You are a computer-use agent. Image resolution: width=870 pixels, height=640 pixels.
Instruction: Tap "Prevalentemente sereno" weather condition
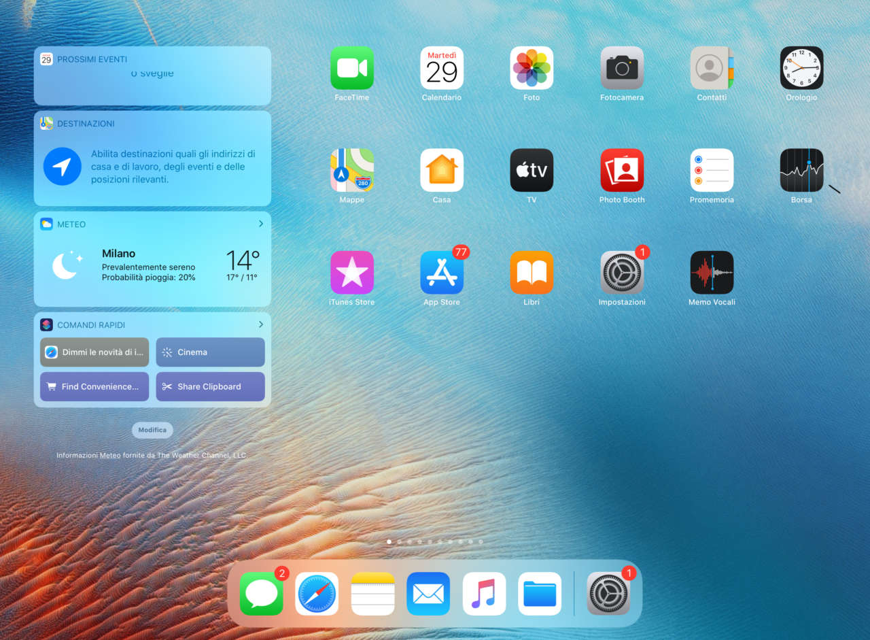(x=148, y=267)
